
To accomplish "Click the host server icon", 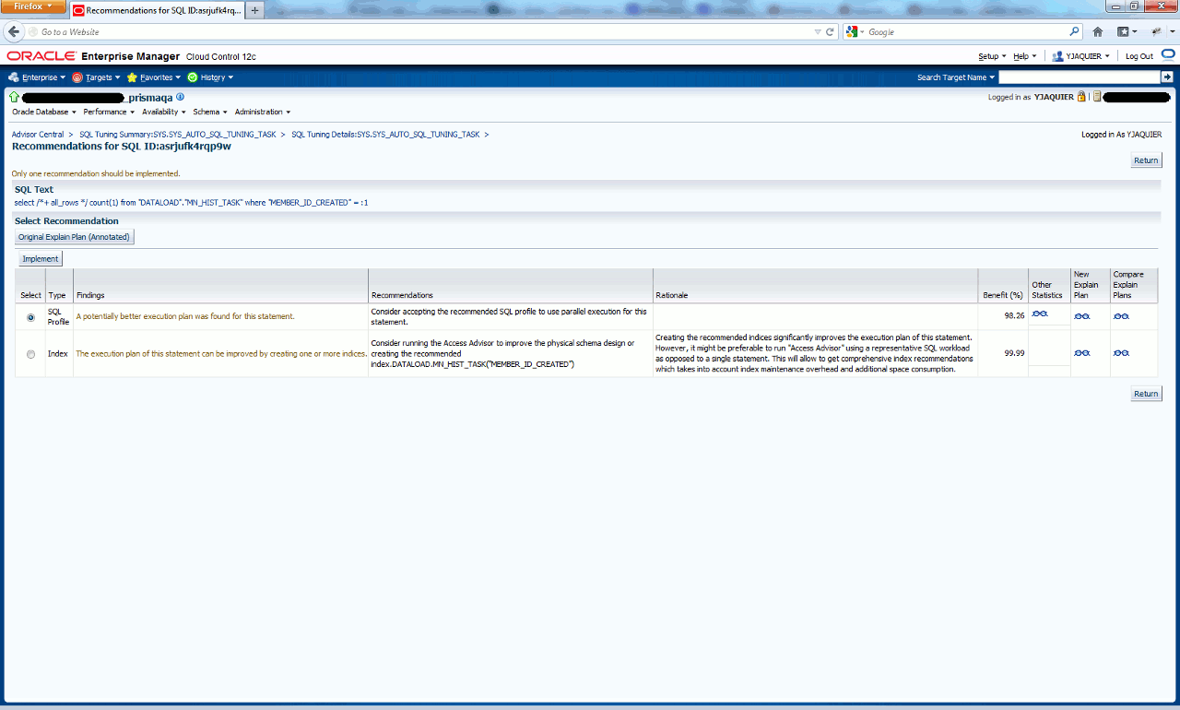I will [1097, 97].
